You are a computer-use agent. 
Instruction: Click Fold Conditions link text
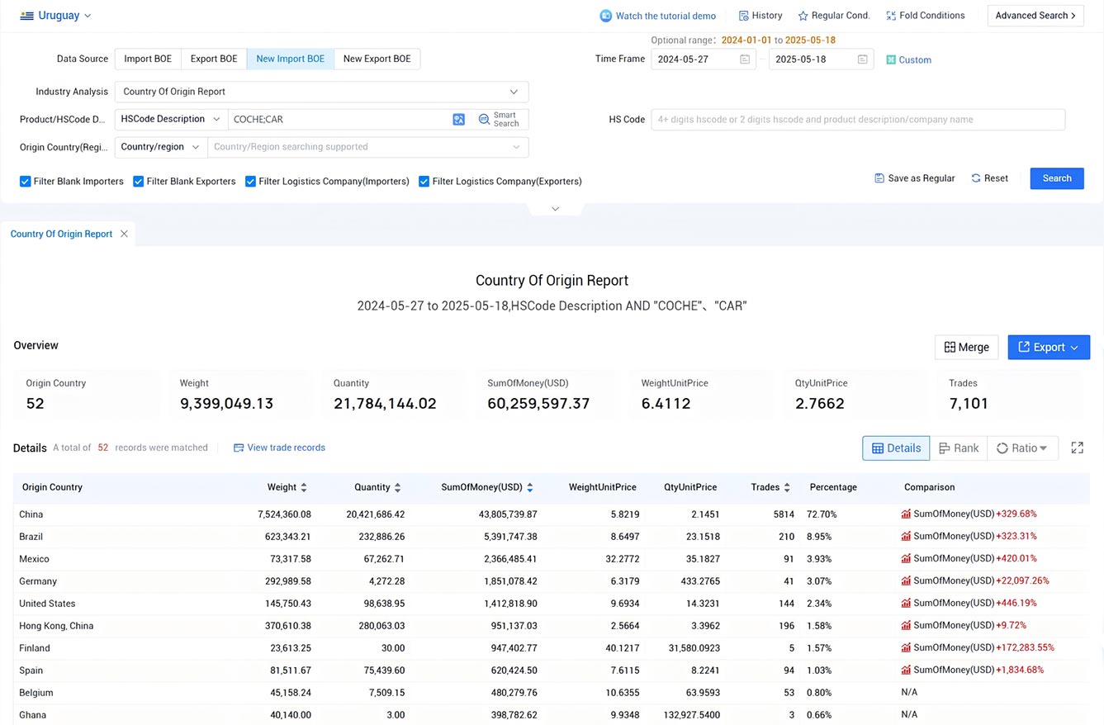pos(932,16)
